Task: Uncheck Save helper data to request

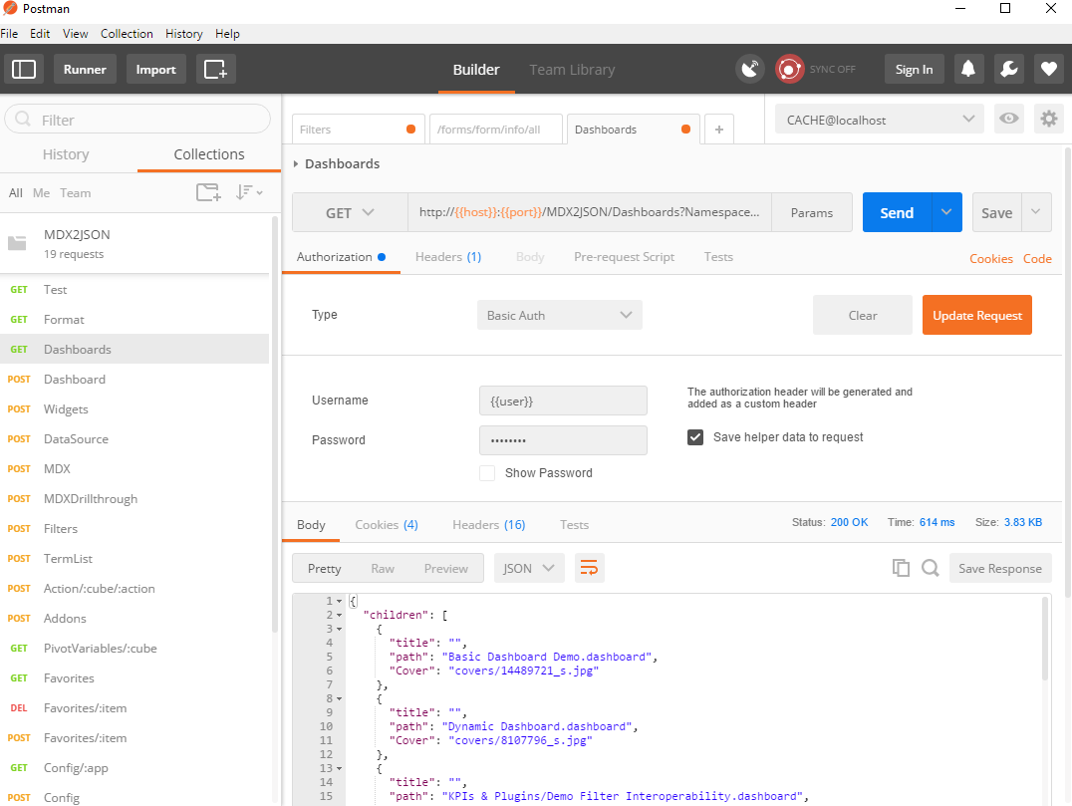Action: click(695, 437)
